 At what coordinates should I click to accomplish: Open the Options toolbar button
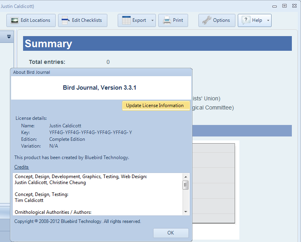pos(217,20)
